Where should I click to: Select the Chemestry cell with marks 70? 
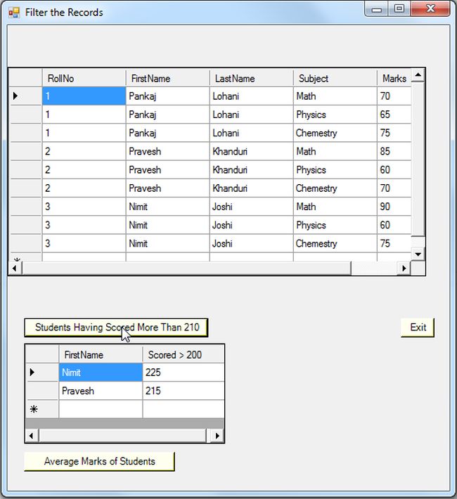click(x=335, y=188)
